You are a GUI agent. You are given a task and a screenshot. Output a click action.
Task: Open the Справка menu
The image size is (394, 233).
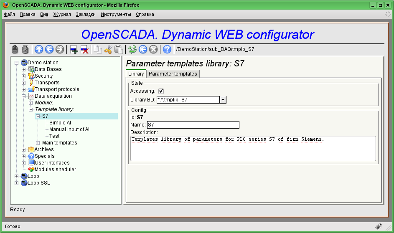145,14
